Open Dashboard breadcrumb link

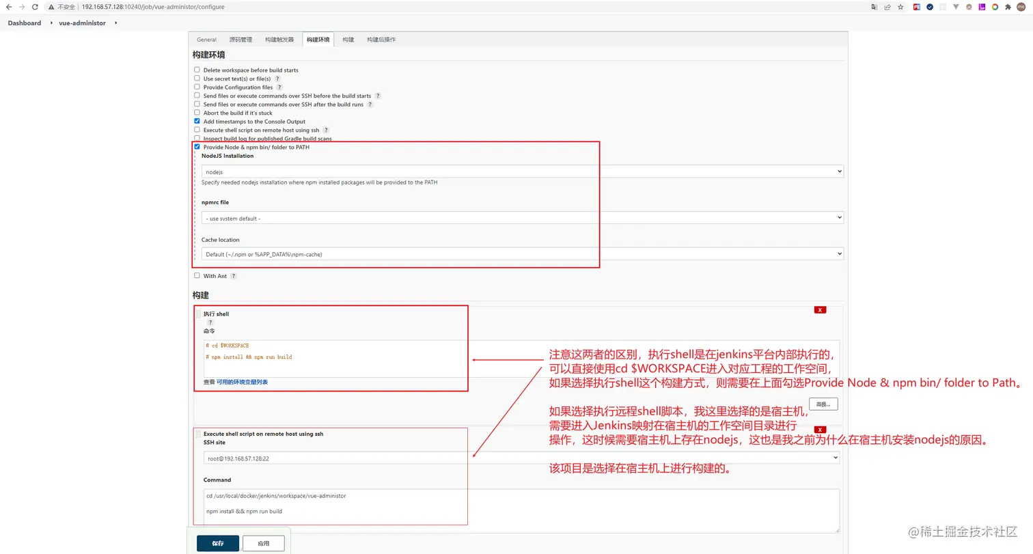click(x=25, y=23)
